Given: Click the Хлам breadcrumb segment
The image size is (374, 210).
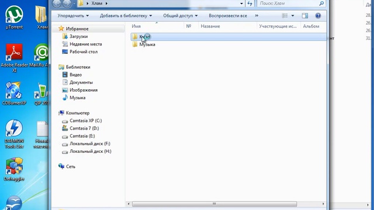Looking at the screenshot, I should [x=97, y=3].
